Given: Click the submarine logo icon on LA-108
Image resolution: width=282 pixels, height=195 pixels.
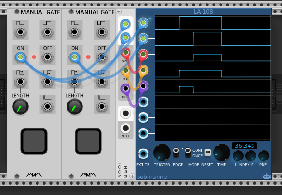Looking at the screenshot, I should click(267, 176).
